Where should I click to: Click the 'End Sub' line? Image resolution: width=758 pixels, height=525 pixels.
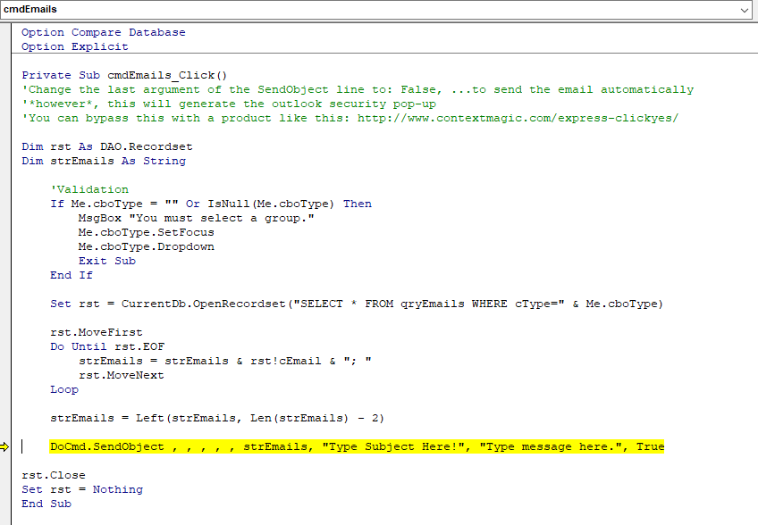[x=46, y=504]
